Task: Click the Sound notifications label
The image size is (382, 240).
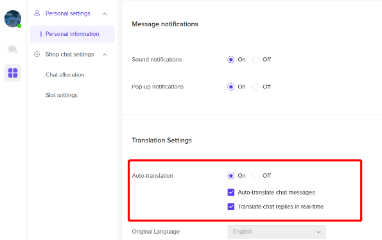Action: (x=157, y=60)
